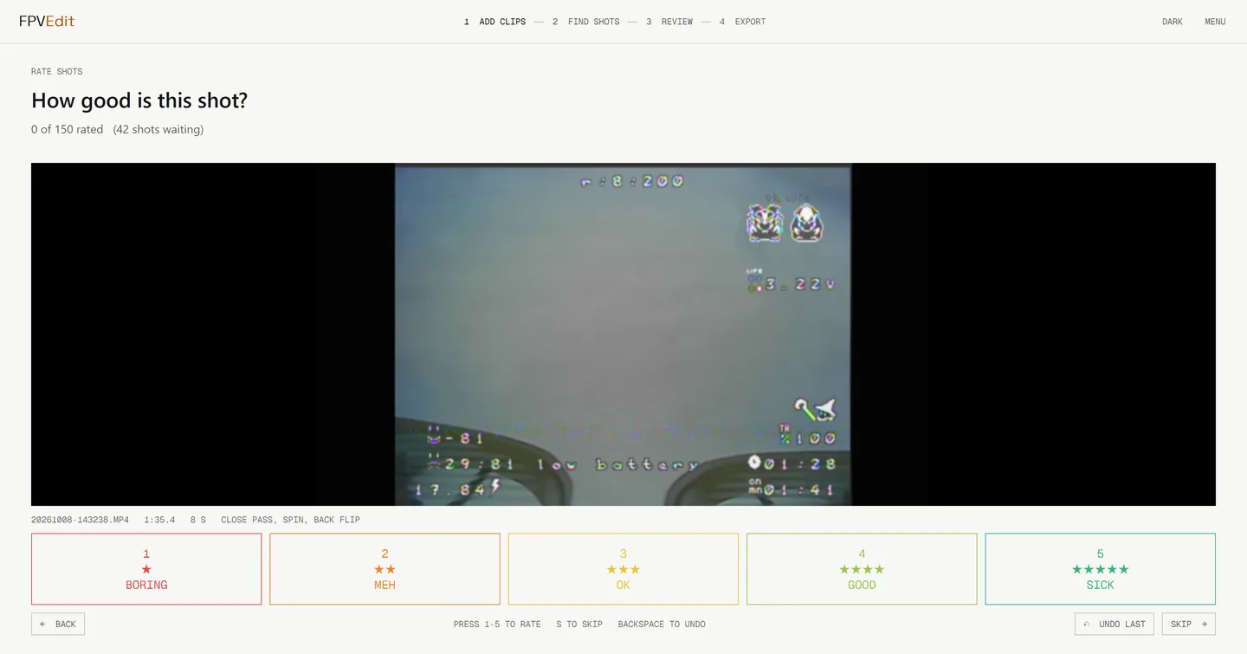Go to step 1 Add Clips
The width and height of the screenshot is (1247, 654).
coord(495,22)
